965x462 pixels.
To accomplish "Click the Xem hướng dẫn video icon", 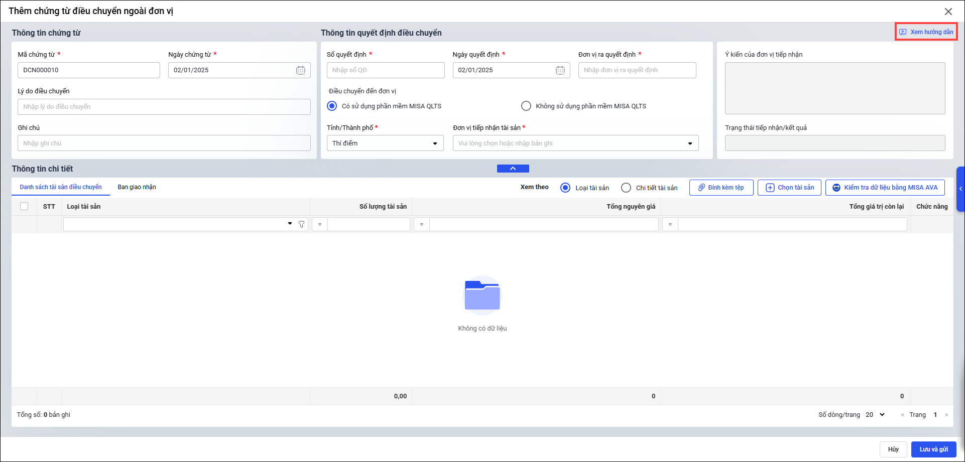I will [903, 32].
